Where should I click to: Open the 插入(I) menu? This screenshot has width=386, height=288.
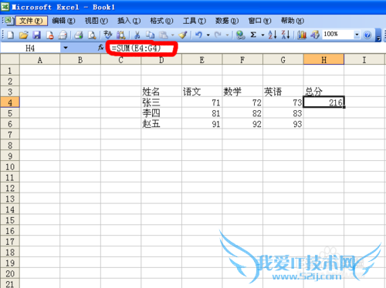click(129, 21)
